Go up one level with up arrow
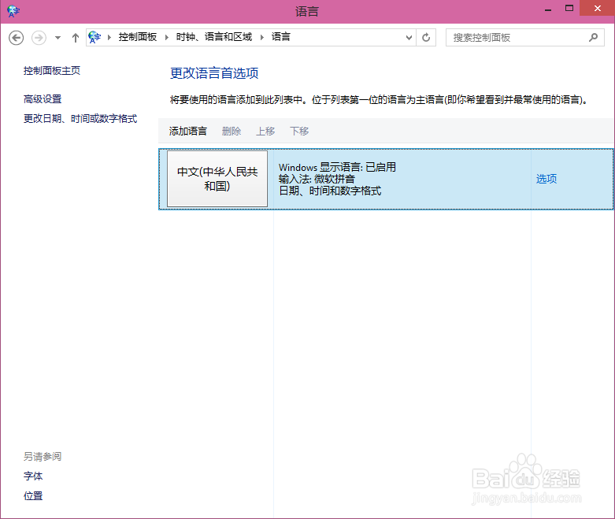Screen dimensions: 615x519 pos(76,38)
